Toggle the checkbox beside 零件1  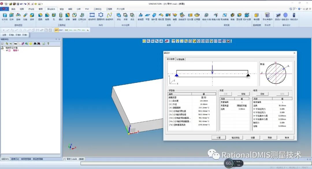pos(7,51)
